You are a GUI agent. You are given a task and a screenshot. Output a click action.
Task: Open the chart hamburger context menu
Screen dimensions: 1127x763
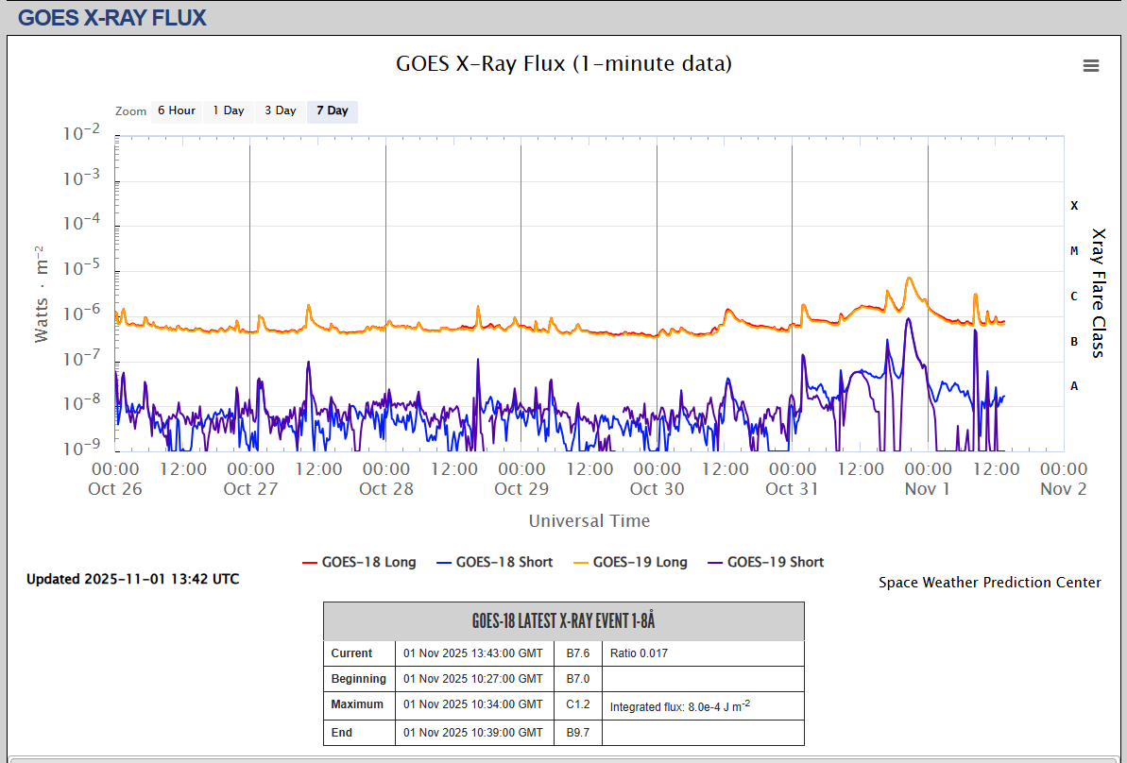(1091, 65)
